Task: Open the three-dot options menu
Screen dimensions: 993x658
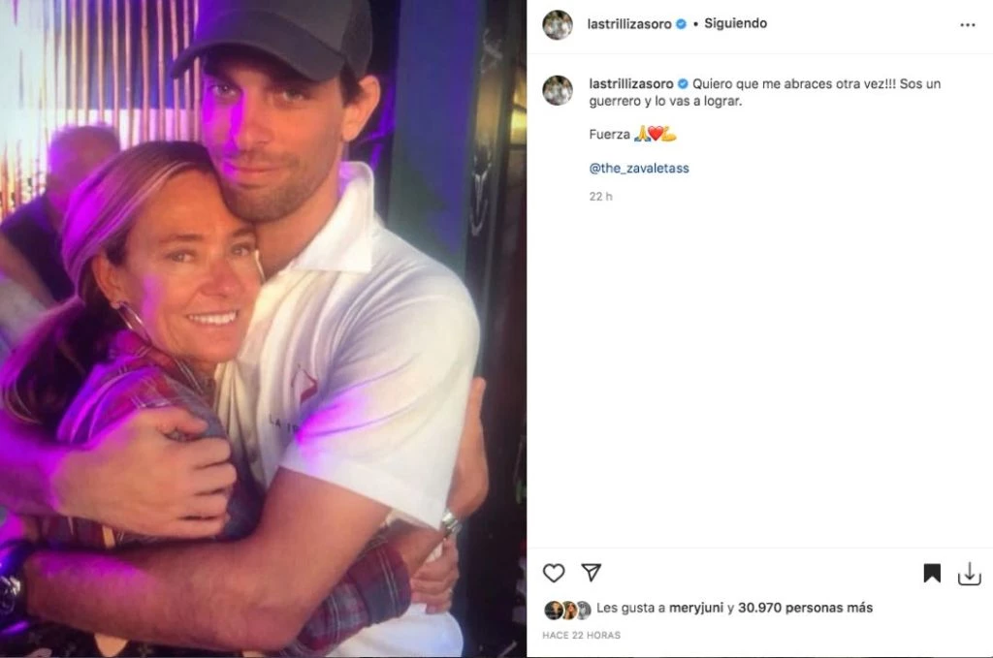Action: [x=968, y=25]
